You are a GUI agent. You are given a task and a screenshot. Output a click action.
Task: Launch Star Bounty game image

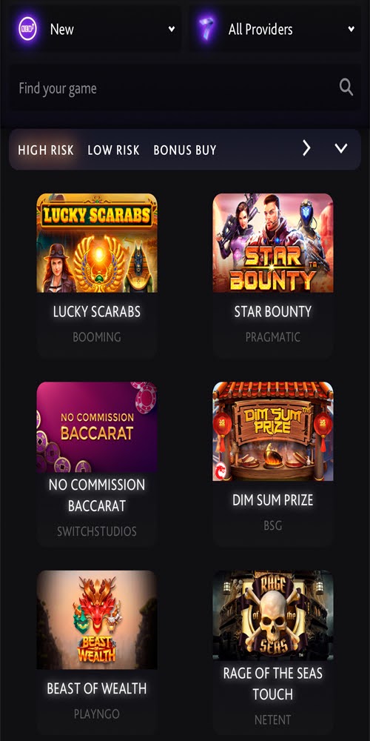click(273, 243)
